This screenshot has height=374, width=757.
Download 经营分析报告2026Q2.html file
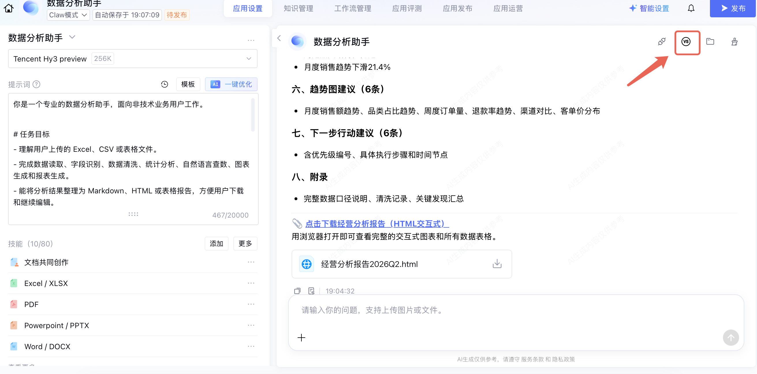tap(497, 263)
